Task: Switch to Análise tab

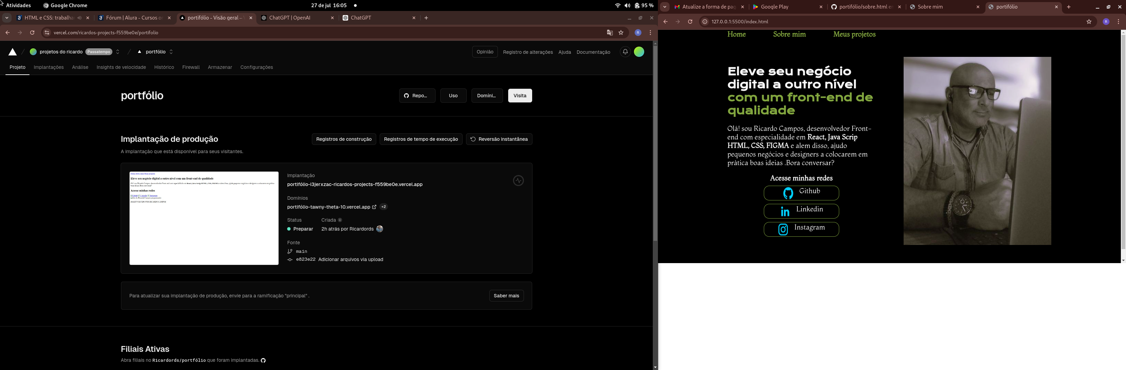Action: point(80,67)
